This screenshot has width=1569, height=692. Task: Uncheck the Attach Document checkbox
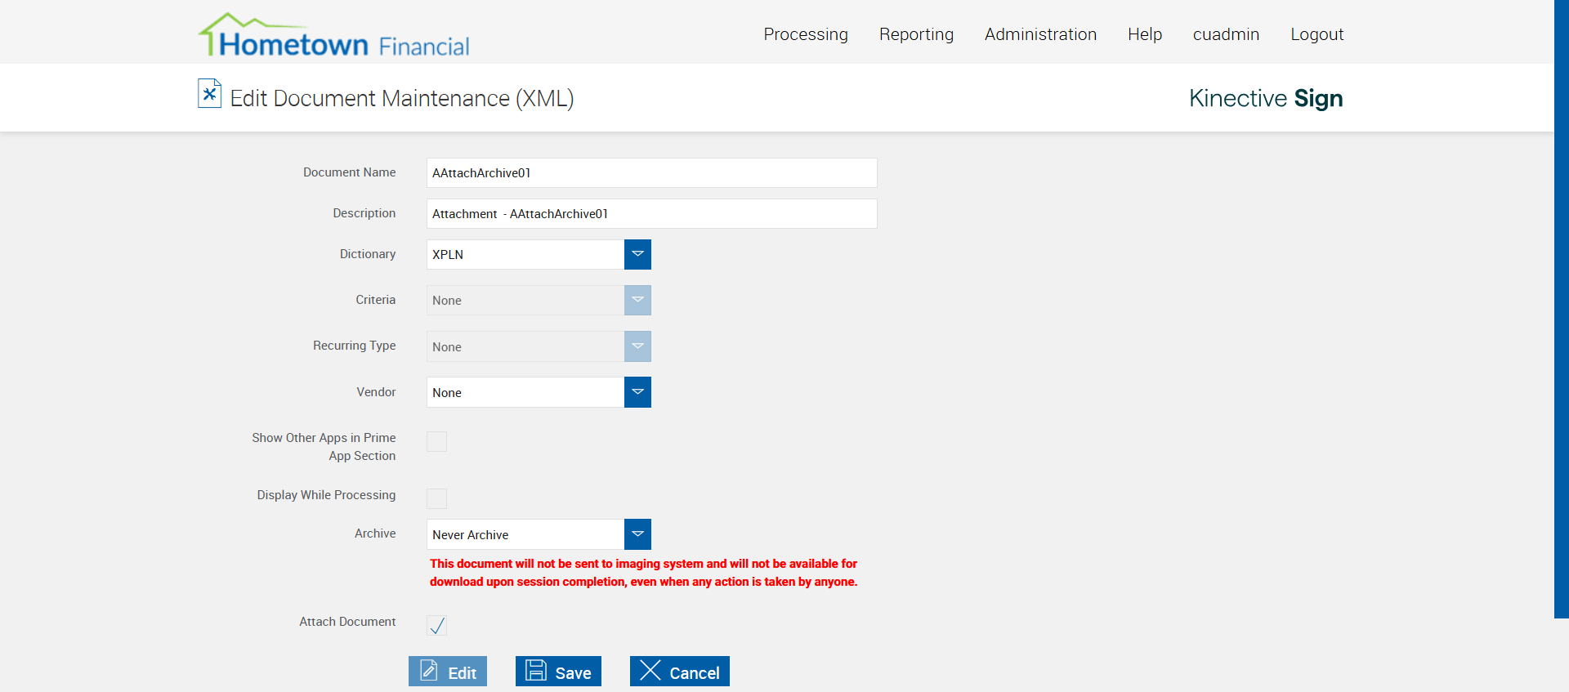tap(437, 626)
